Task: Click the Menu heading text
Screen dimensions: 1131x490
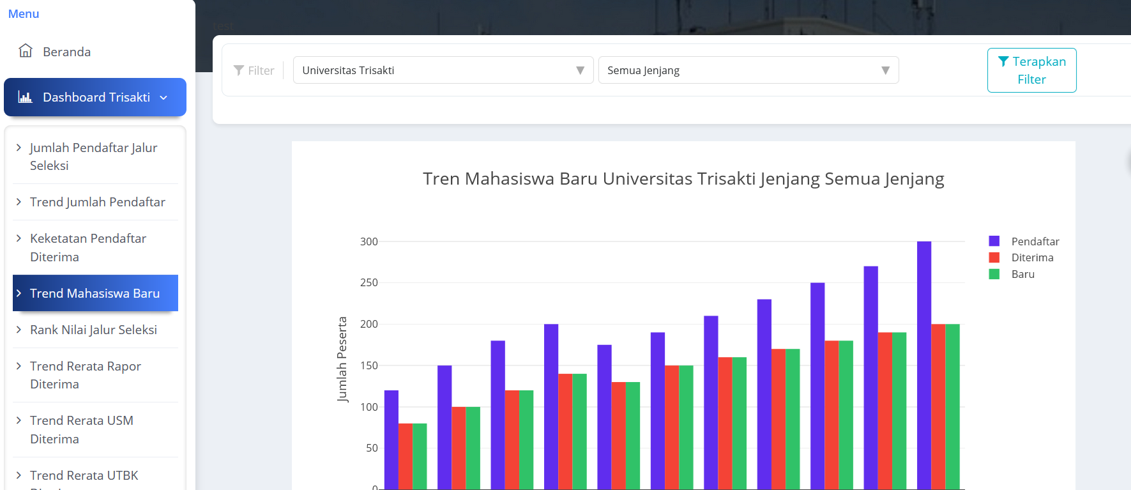Action: 24,13
